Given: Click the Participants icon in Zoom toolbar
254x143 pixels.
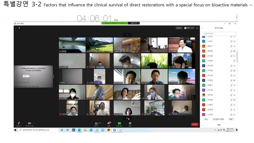Looking at the screenshot, I should (x=96, y=123).
